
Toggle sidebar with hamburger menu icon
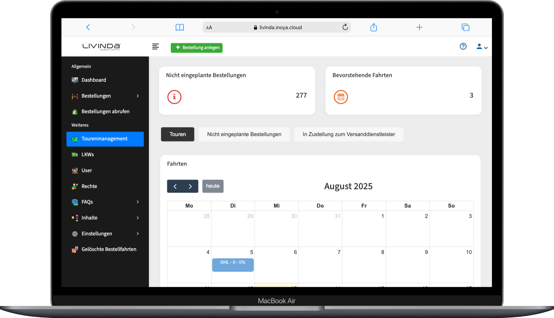(x=156, y=46)
